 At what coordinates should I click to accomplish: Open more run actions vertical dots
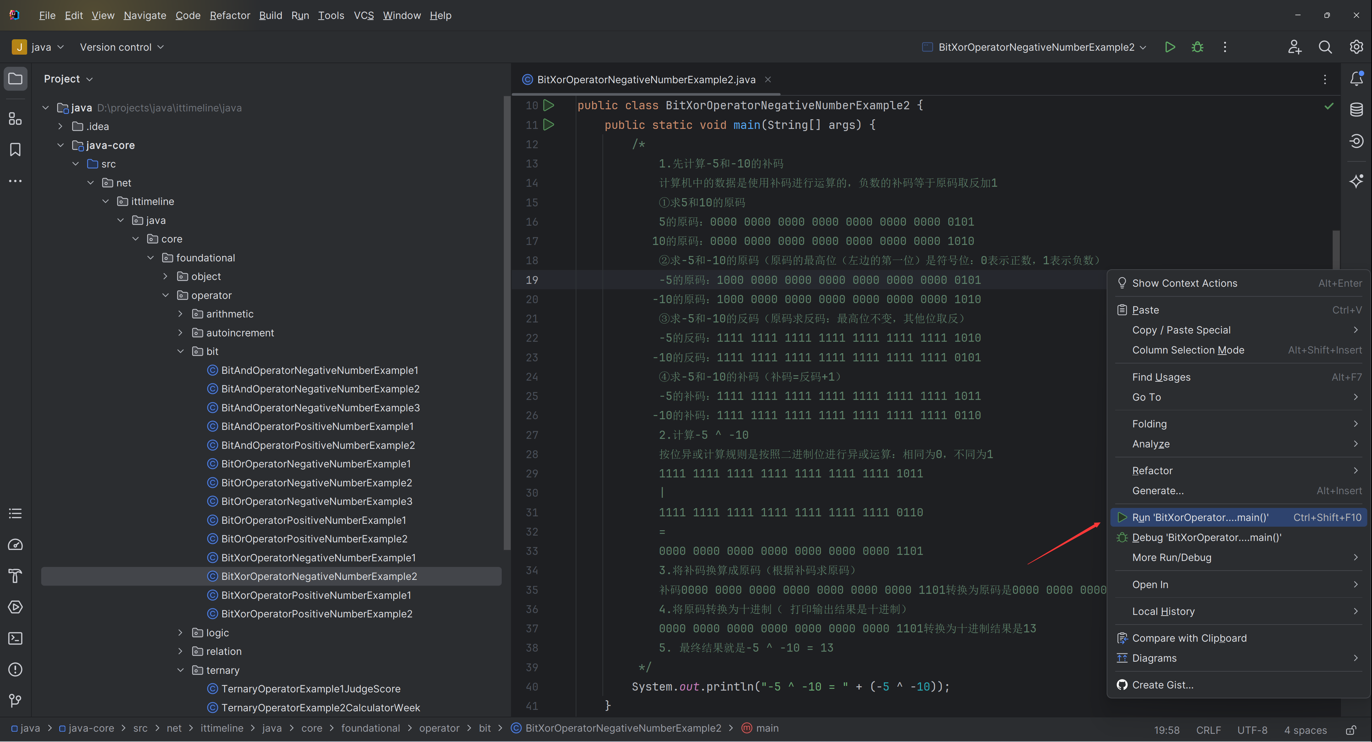click(x=1225, y=47)
